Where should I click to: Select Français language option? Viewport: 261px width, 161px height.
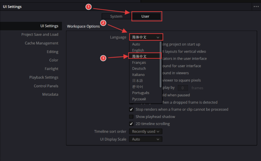tap(139, 62)
